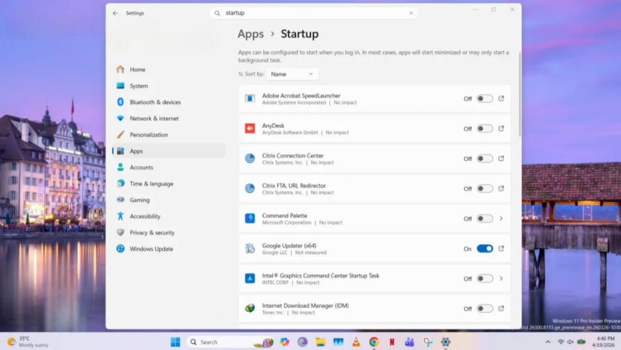The image size is (621, 350).
Task: Turn on AnyDesk startup toggle
Action: [485, 129]
